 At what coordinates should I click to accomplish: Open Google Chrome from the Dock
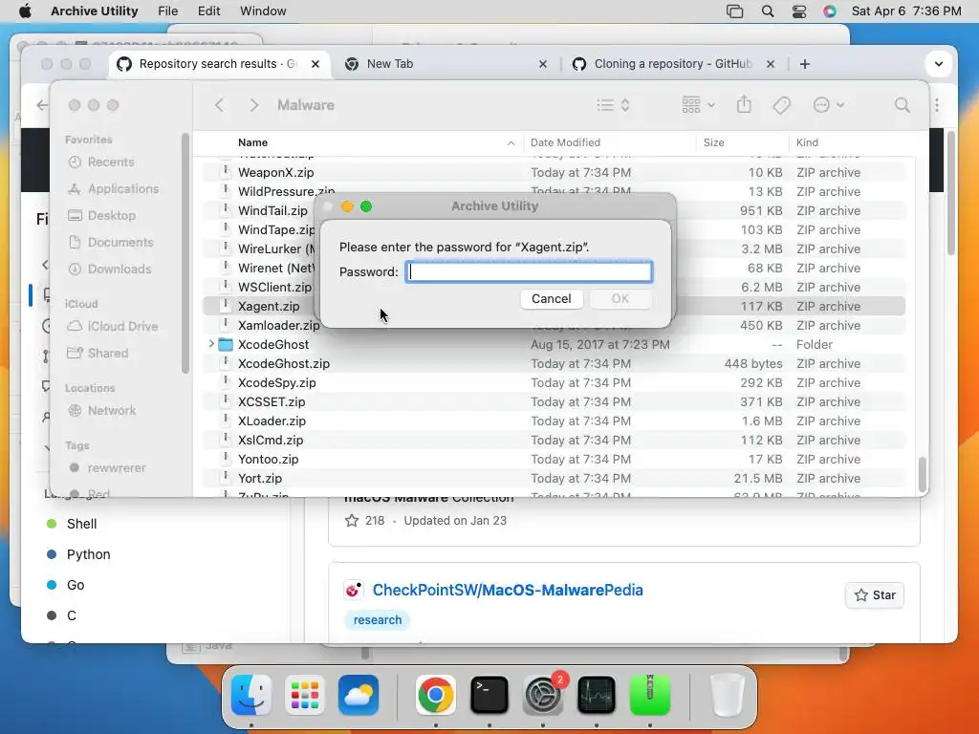tap(435, 695)
